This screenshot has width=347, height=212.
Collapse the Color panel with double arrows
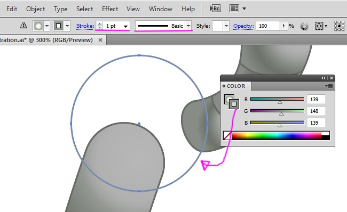324,78
